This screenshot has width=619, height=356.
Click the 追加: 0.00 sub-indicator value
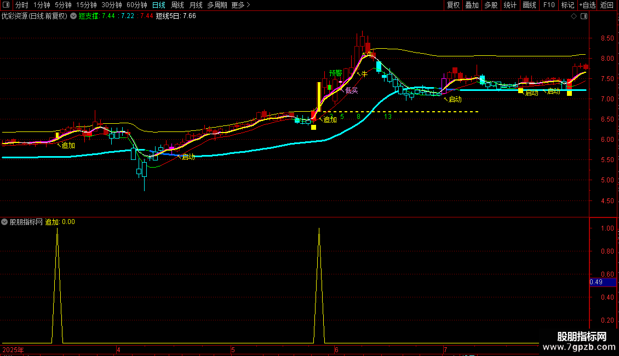click(x=60, y=222)
